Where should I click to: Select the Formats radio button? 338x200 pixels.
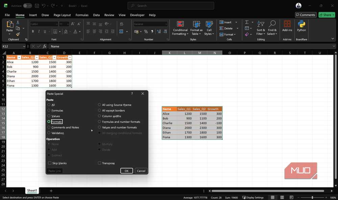coord(49,122)
